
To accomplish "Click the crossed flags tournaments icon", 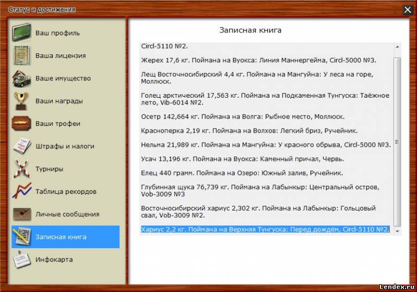I will click(x=22, y=169).
